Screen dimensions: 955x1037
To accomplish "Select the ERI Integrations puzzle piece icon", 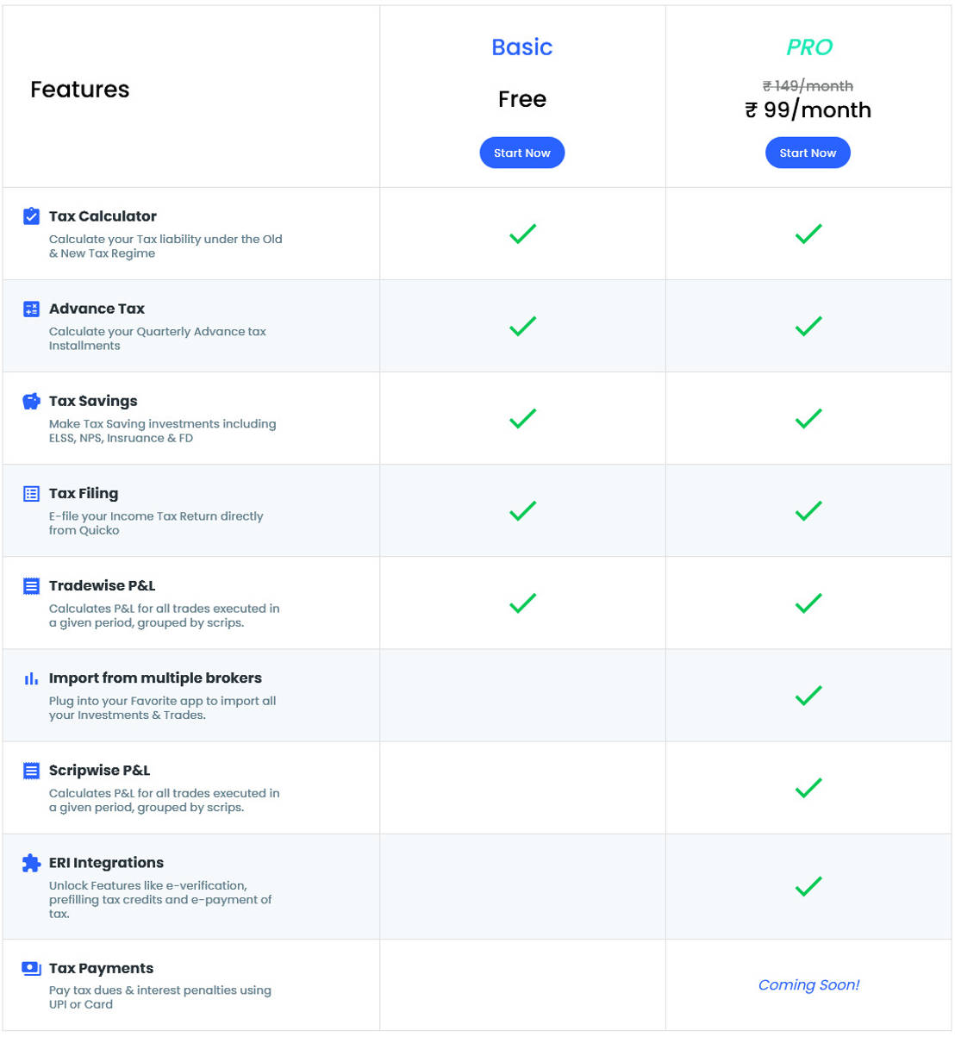I will pyautogui.click(x=31, y=863).
